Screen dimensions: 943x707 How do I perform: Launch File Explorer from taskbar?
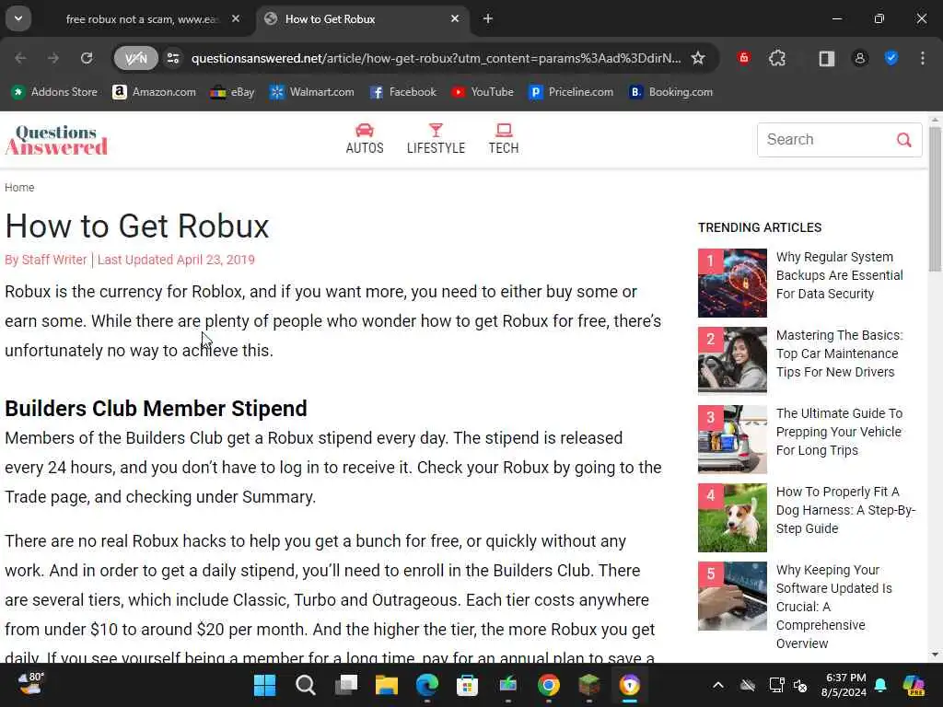point(387,685)
